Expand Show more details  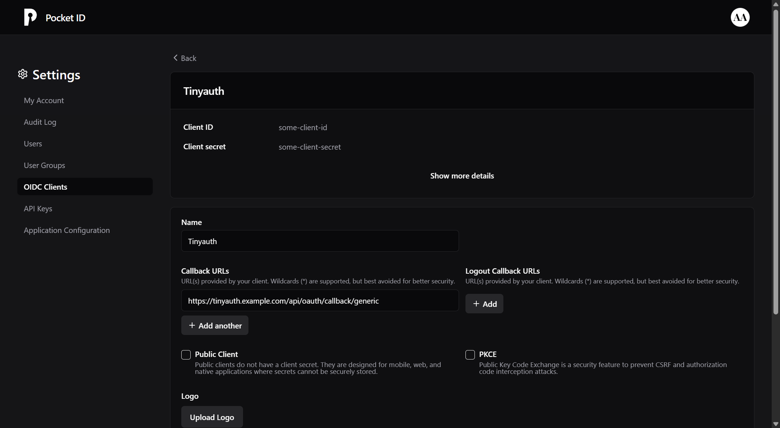(462, 176)
